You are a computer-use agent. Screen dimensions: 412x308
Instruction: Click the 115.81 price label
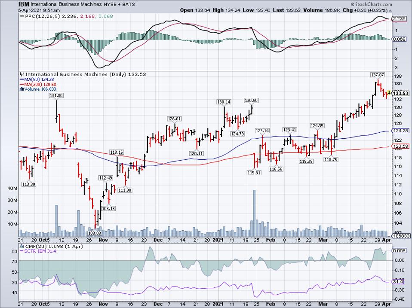tap(254, 173)
